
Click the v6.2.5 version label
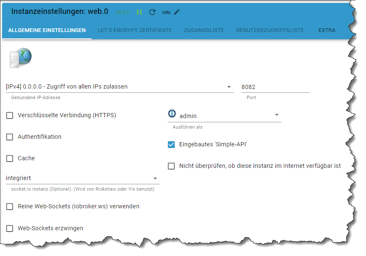point(122,12)
